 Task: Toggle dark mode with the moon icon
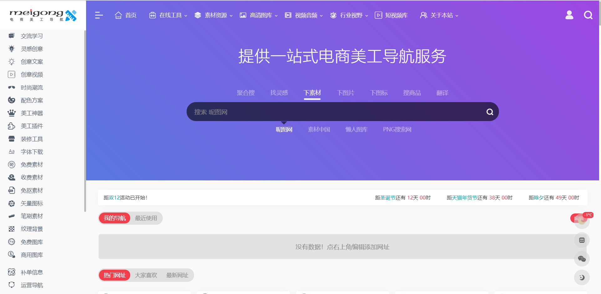pos(582,277)
